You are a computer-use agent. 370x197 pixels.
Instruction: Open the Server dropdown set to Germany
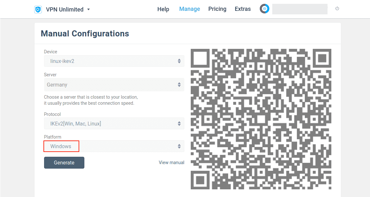(114, 85)
